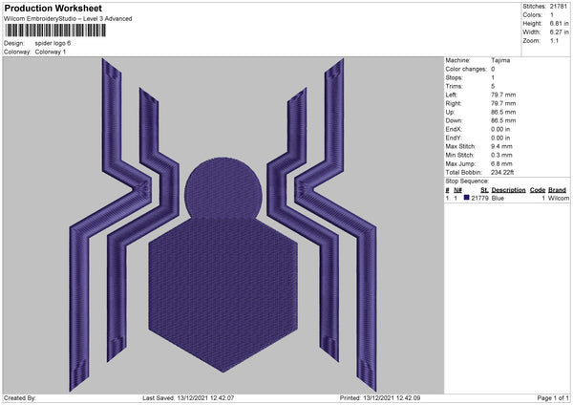Click the Description column header
Image resolution: width=573 pixels, height=405 pixels.
508,189
